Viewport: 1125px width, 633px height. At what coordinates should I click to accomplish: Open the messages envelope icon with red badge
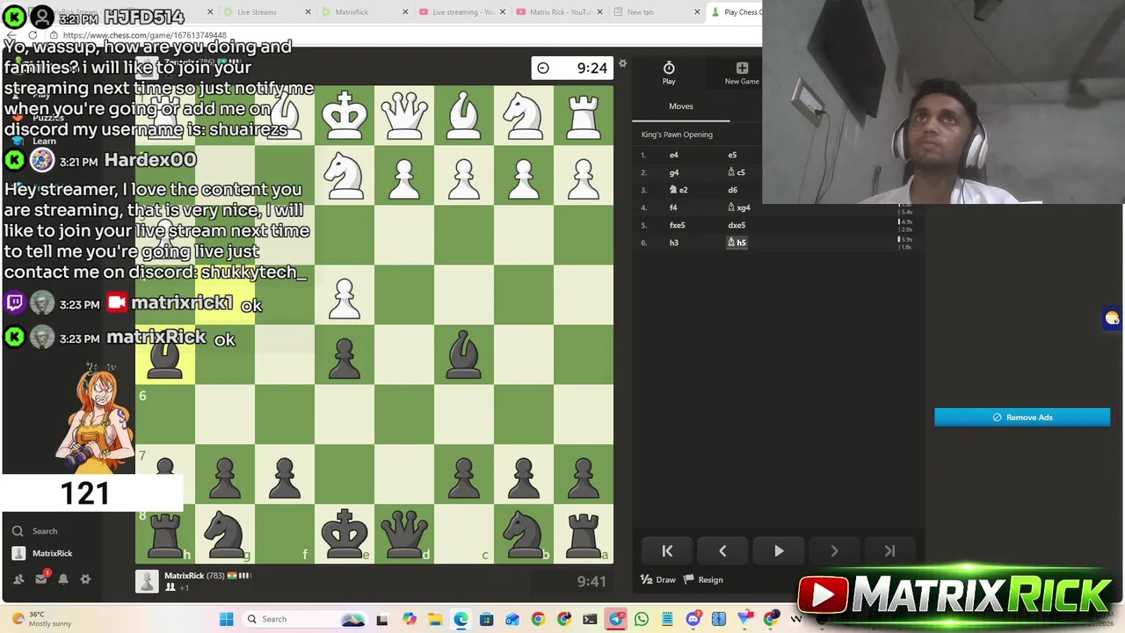click(41, 578)
